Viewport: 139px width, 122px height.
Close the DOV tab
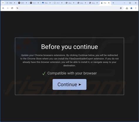pyautogui.click(x=26, y=3)
